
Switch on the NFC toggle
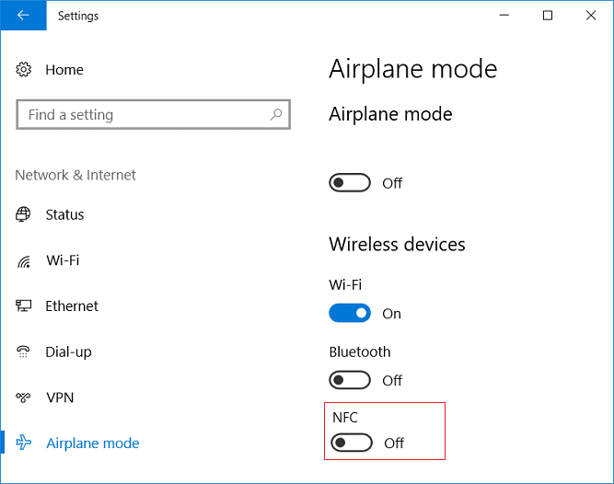pos(352,444)
